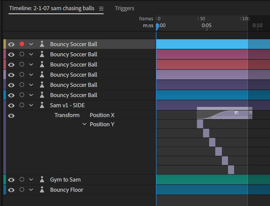Click the puppet icon of the selected Bouncy Soccer Ball
This screenshot has width=270, height=206.
[42, 44]
